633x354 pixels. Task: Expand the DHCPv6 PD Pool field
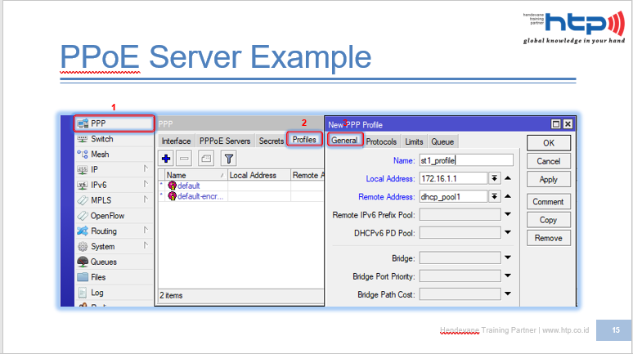[x=508, y=232]
